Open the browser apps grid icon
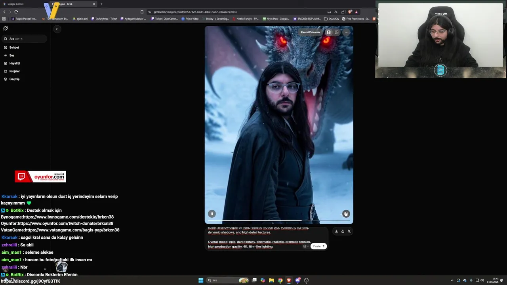This screenshot has width=507, height=285. pos(4,19)
